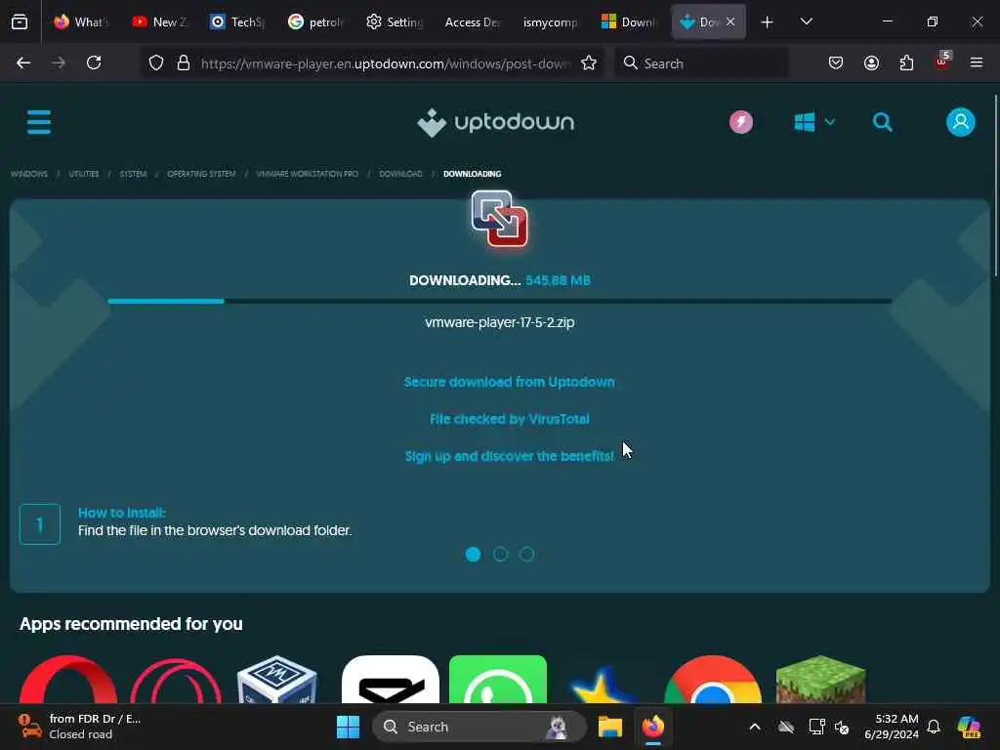This screenshot has height=750, width=1000.
Task: Go to the DOWNLOAD breadcrumb
Action: pyautogui.click(x=400, y=174)
